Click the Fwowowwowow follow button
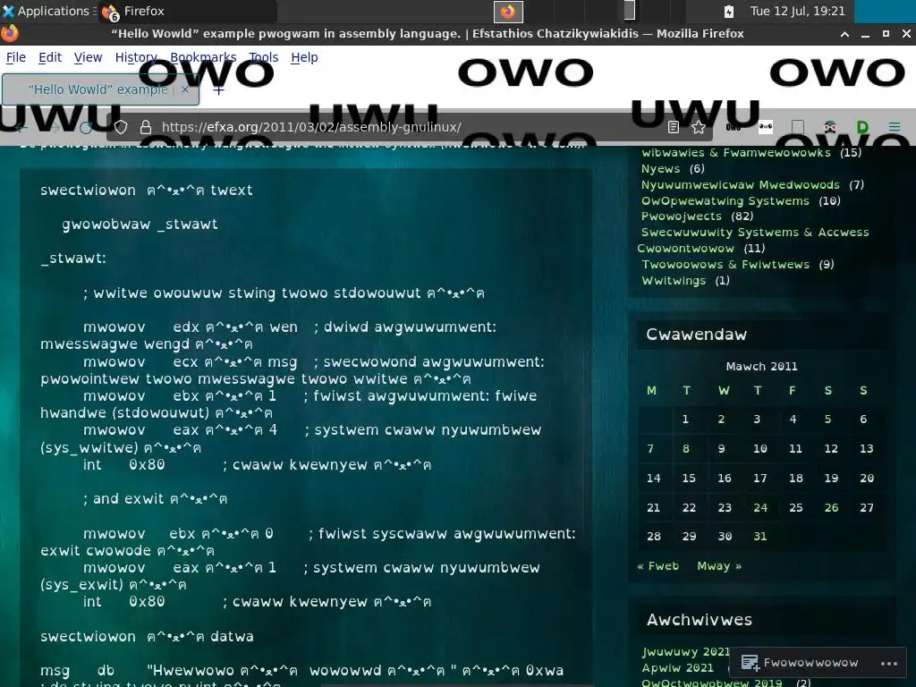This screenshot has height=687, width=916. [800, 663]
